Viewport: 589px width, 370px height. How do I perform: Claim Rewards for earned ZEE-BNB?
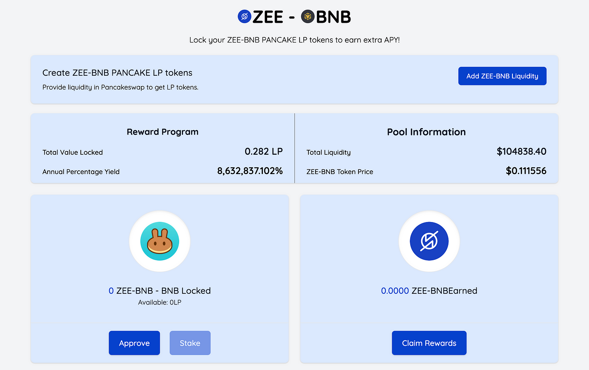point(429,343)
